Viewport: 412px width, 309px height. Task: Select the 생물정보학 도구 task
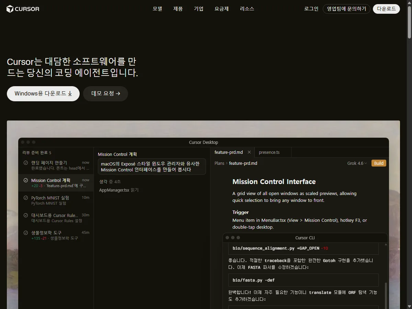56,235
